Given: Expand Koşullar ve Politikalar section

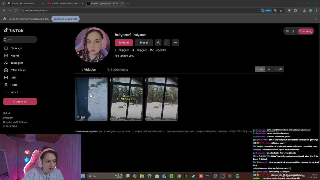Looking at the screenshot, I should click(x=15, y=122).
